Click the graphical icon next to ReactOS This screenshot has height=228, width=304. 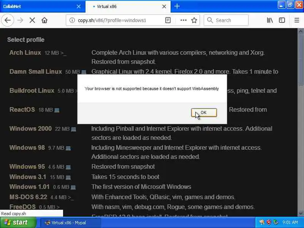pos(57,110)
